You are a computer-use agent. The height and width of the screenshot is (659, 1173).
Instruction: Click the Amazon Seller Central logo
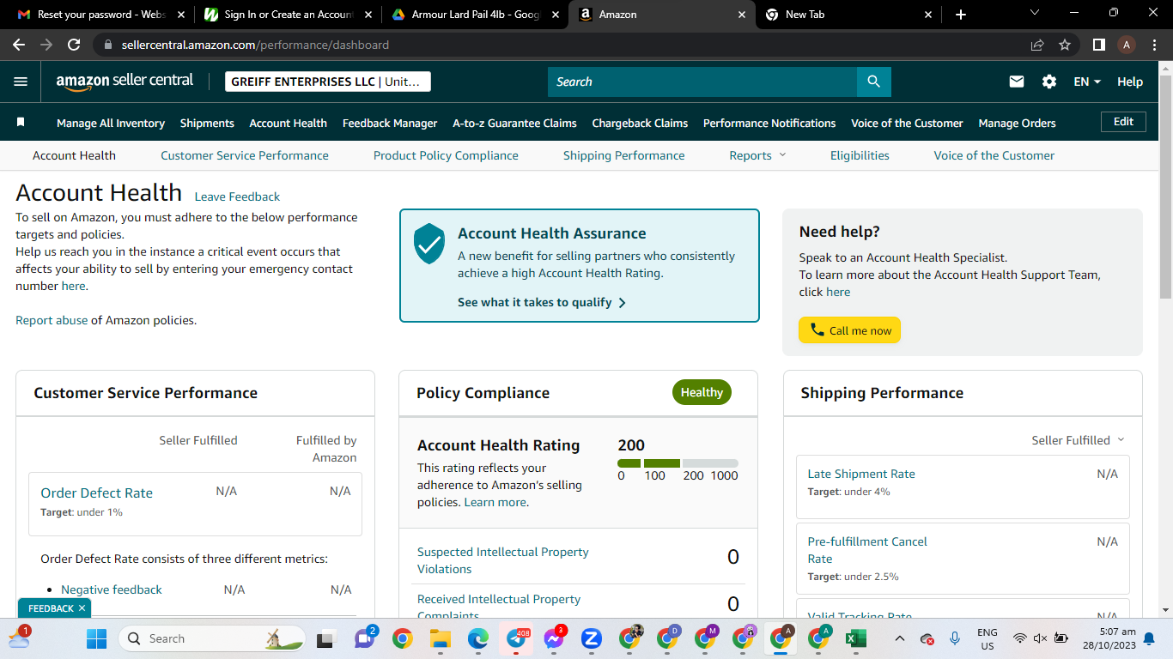tap(125, 82)
